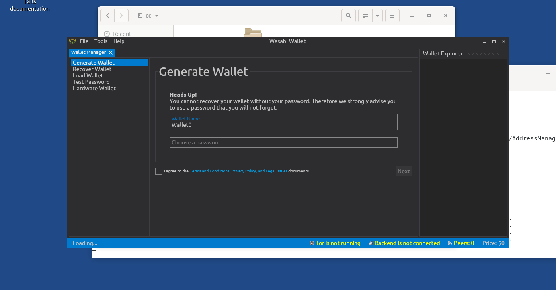The height and width of the screenshot is (290, 556).
Task: Click the Peers icon in the status bar
Action: (x=449, y=243)
